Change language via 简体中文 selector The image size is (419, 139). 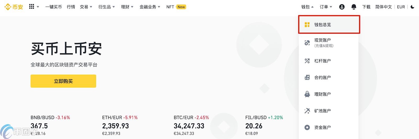coord(383,7)
